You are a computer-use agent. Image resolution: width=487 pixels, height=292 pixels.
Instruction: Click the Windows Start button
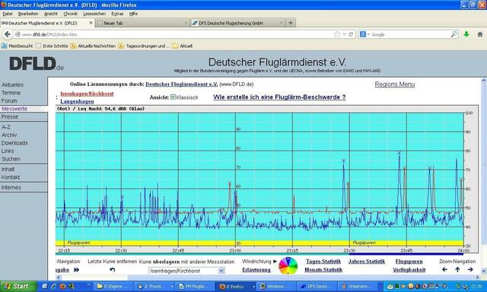click(x=18, y=286)
